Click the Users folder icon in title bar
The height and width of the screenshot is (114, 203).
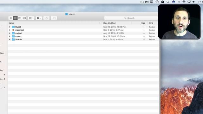point(67,14)
